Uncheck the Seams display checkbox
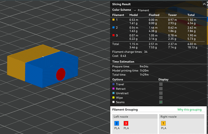Image resolution: width=208 pixels, height=134 pixels. pyautogui.click(x=161, y=102)
